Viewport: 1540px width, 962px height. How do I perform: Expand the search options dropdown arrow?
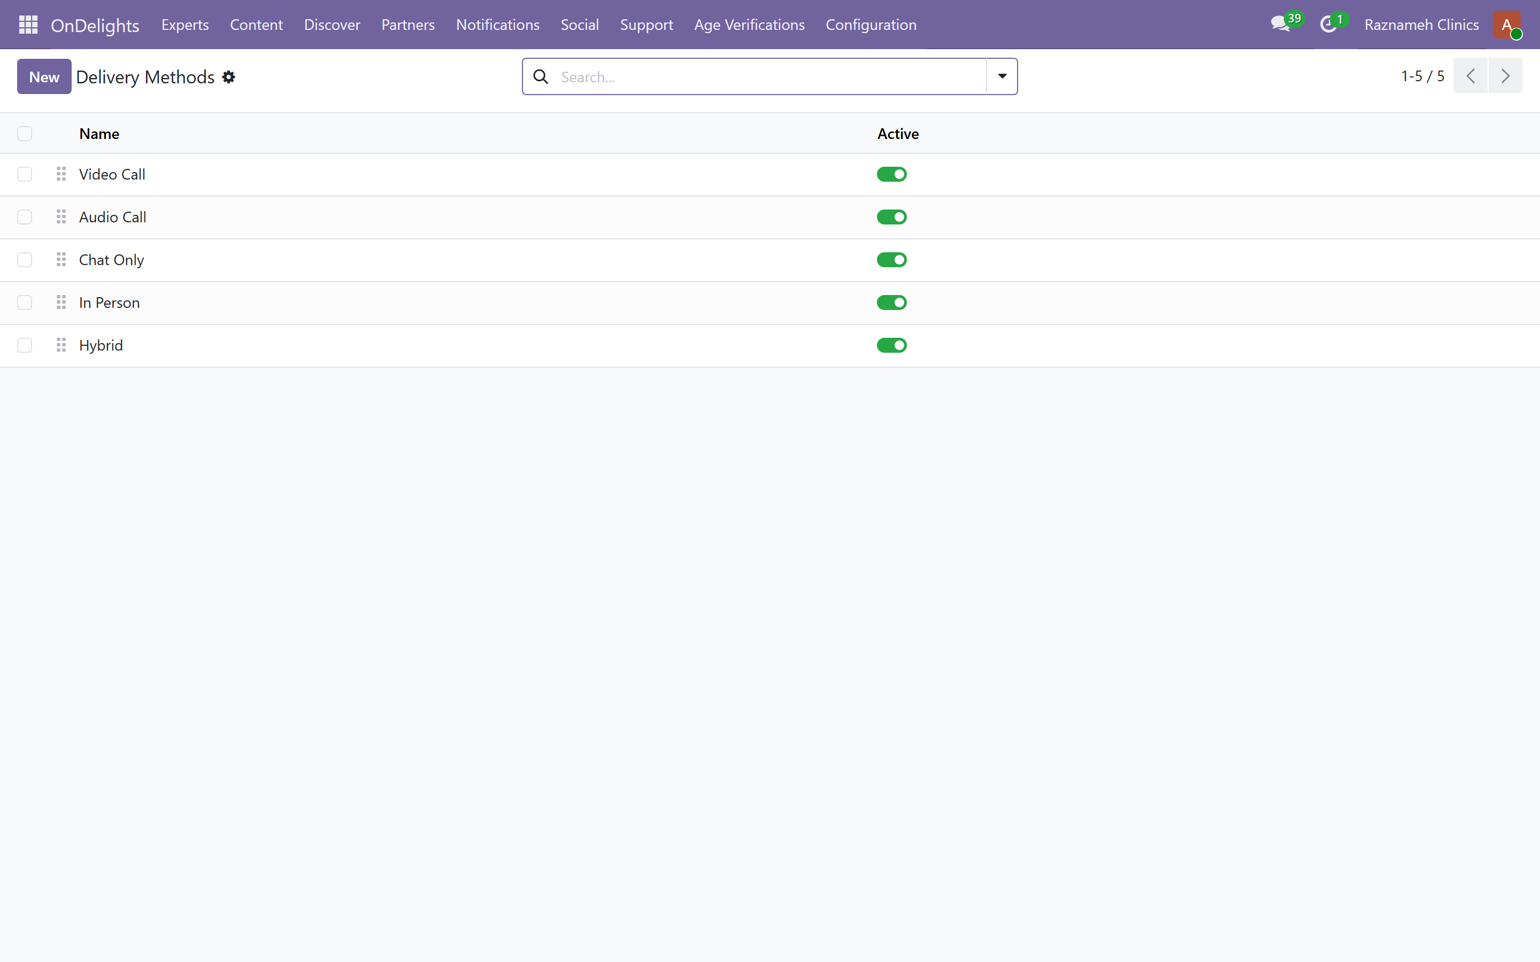1002,76
